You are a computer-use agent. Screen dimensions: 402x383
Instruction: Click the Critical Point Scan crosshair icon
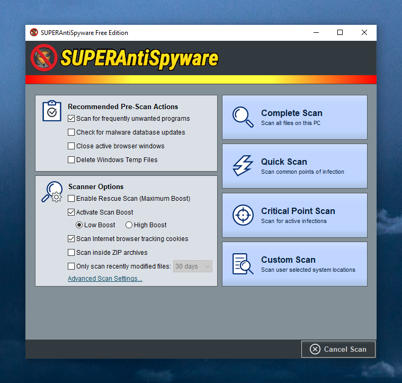pos(243,215)
